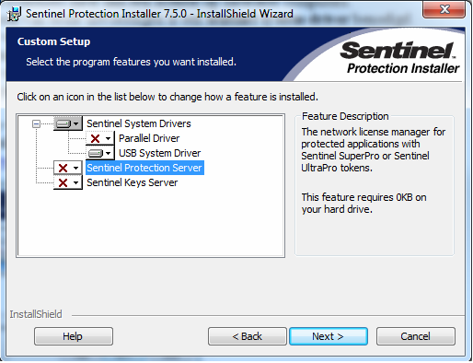Open Parallel Driver feature state dropdown

(x=99, y=138)
